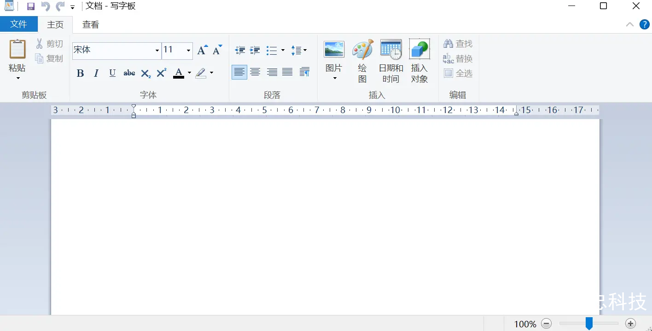Toggle strikethrough formatting
Screen dimensions: 652x331
pos(129,73)
